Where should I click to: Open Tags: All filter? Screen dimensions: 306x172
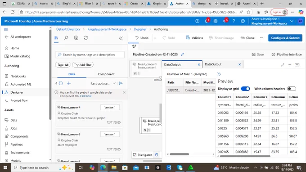63,65
